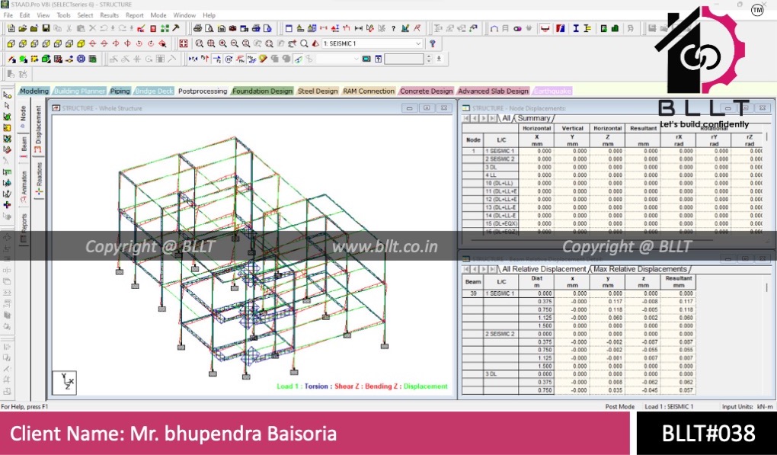Select the vertical Animation page tab

tap(24, 186)
